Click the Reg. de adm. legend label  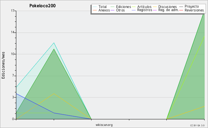[168, 10]
